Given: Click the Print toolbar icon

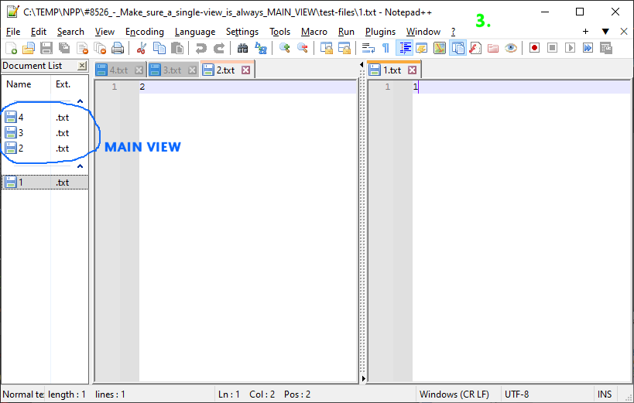Looking at the screenshot, I should point(118,48).
